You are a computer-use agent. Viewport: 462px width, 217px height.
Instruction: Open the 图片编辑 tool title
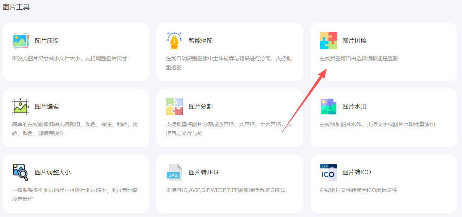(47, 107)
